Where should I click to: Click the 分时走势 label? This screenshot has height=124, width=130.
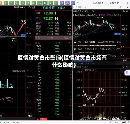click(x=87, y=70)
